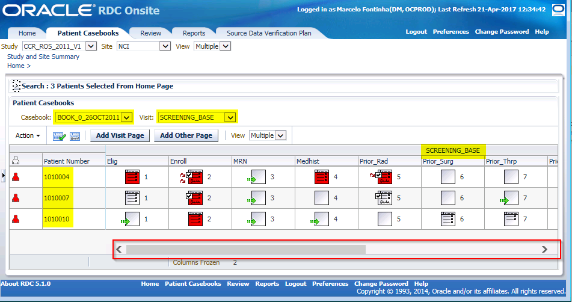Click patient icon for row 1010004
Viewport: 572px width, 302px height.
pos(16,177)
